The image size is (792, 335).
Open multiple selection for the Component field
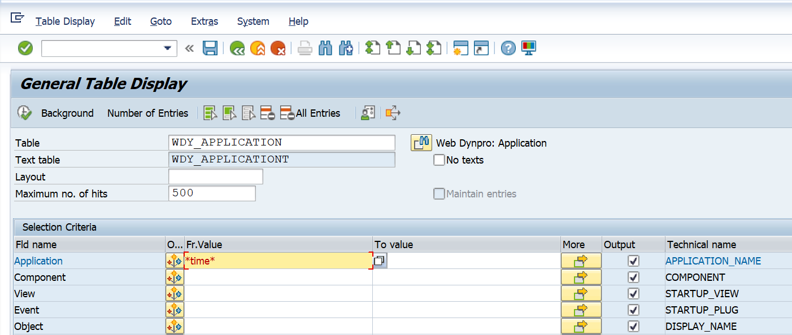[175, 277]
